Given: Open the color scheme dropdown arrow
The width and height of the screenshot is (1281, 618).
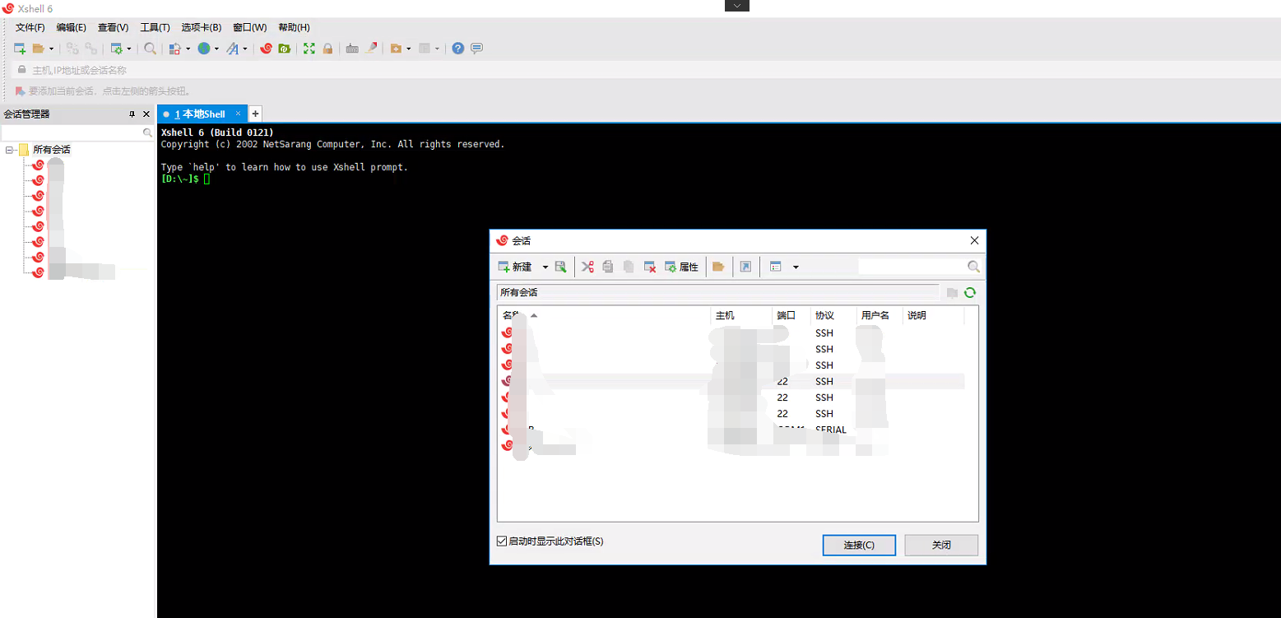Looking at the screenshot, I should [x=188, y=49].
